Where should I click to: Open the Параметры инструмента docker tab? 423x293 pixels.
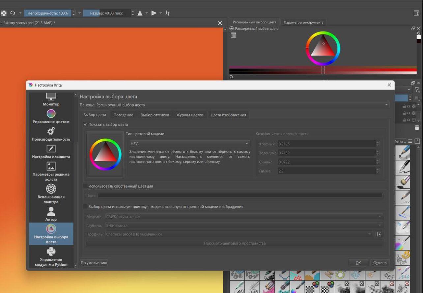pyautogui.click(x=303, y=22)
